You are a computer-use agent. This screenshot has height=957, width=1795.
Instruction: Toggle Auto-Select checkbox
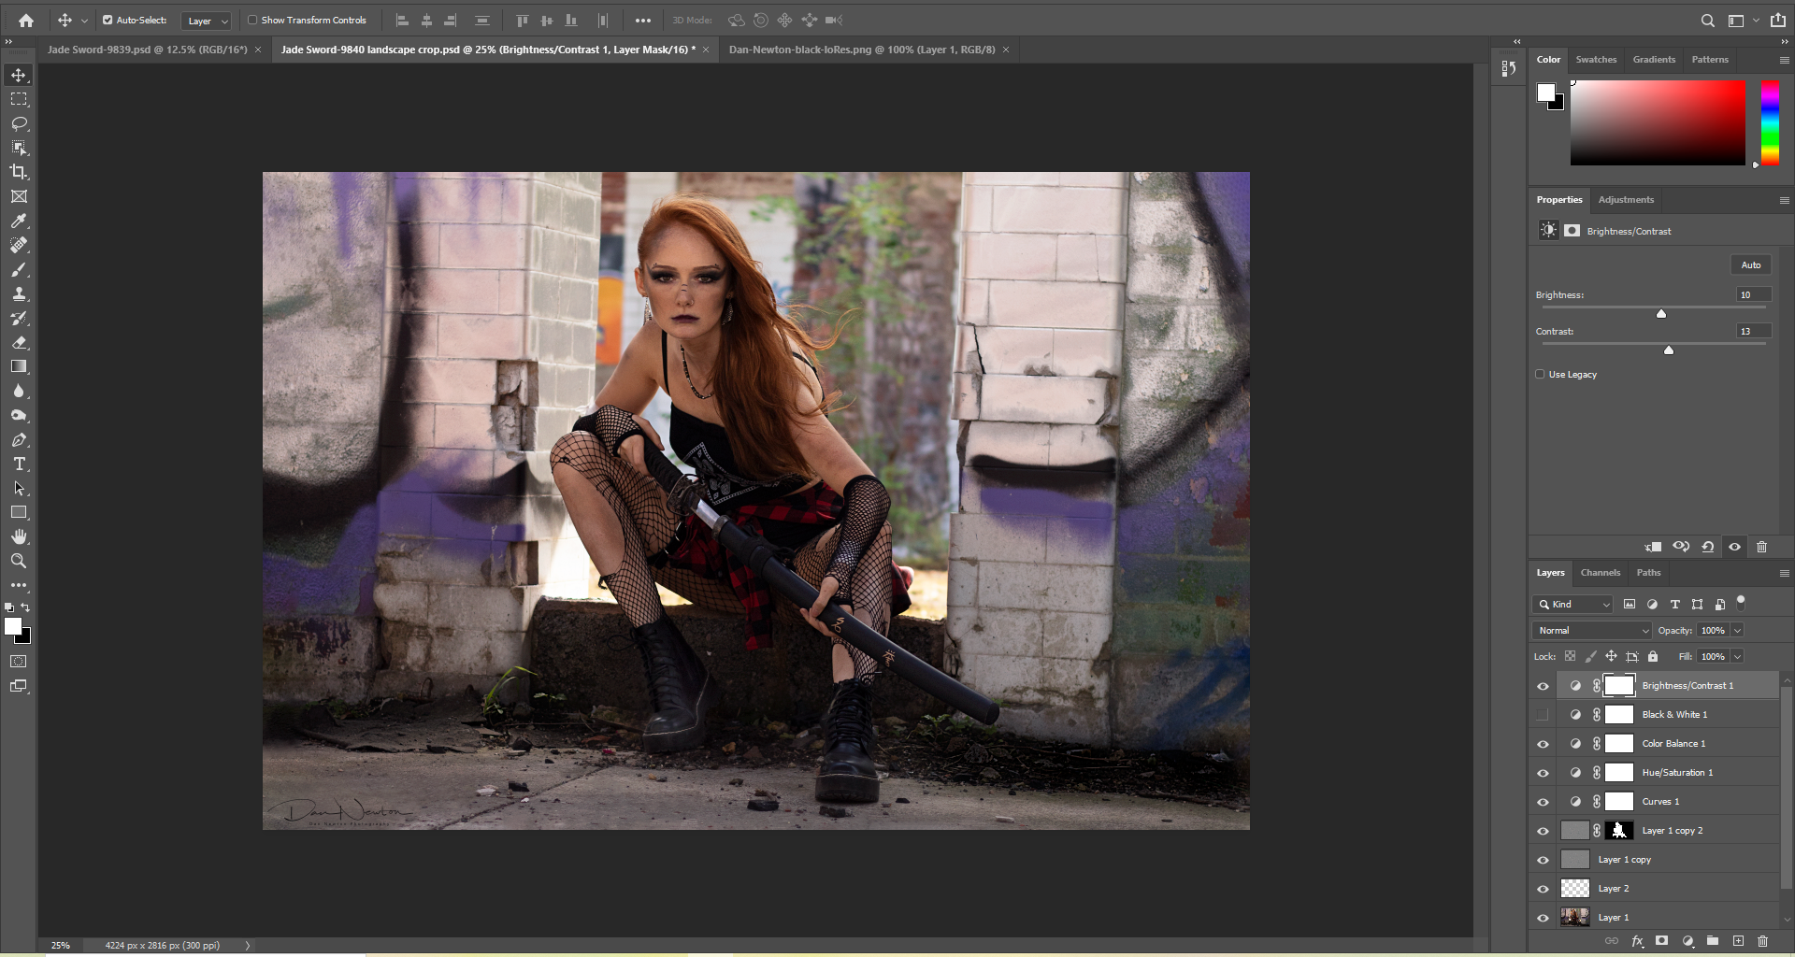108,20
